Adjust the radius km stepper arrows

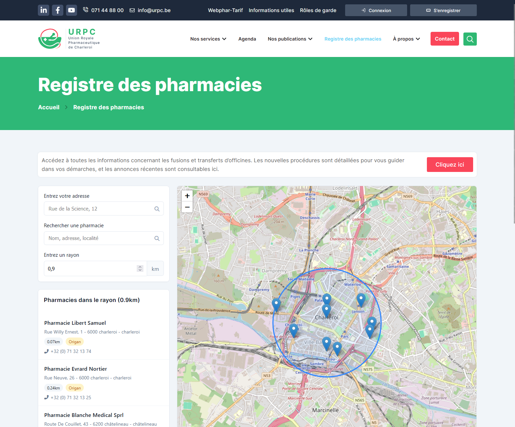point(140,268)
